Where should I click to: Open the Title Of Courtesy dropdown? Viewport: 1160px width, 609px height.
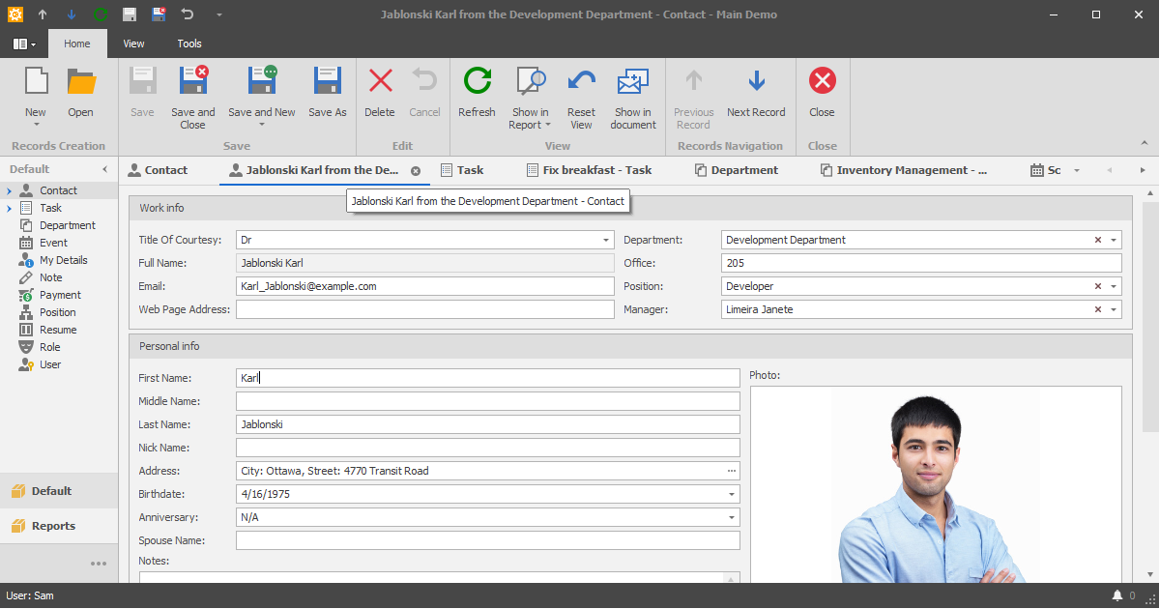point(605,239)
